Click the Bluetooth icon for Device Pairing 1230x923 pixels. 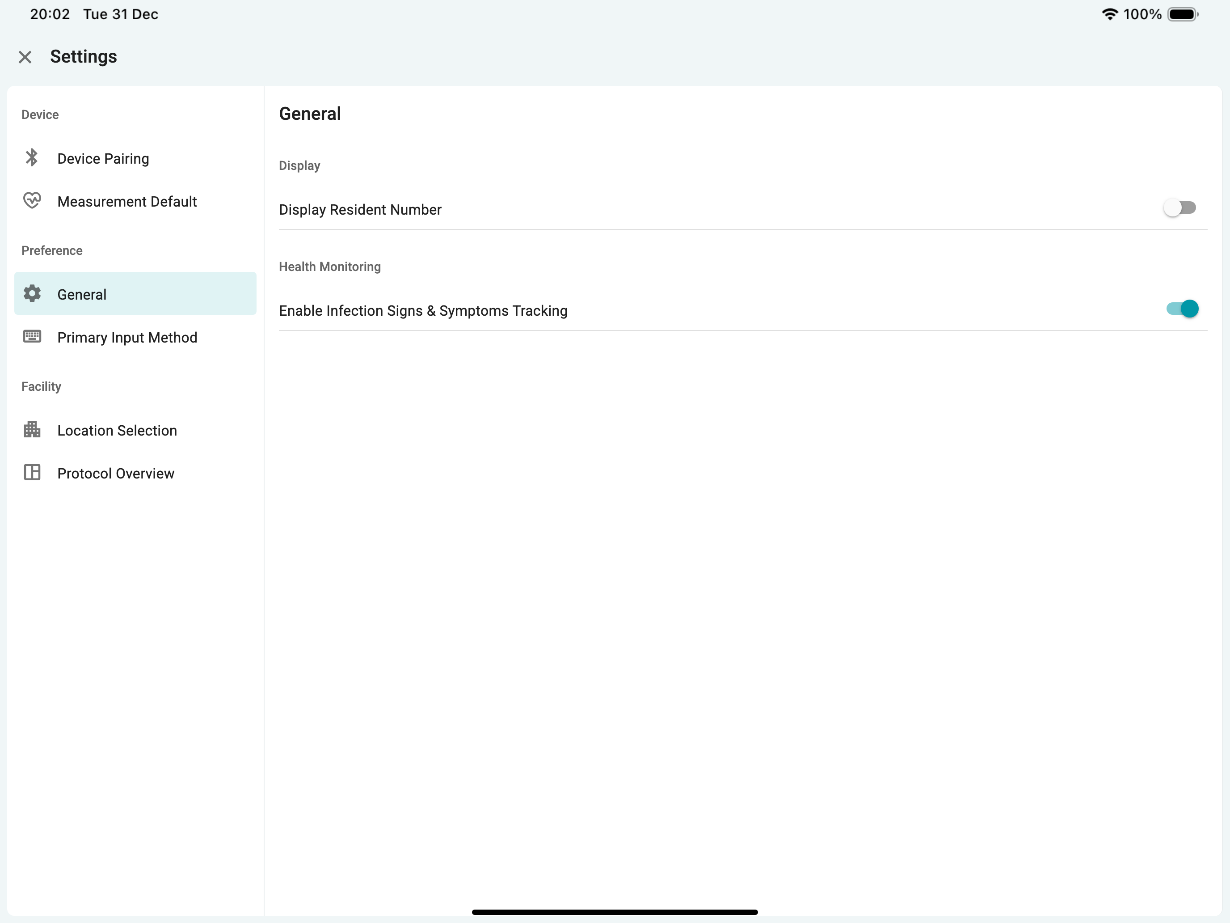32,158
